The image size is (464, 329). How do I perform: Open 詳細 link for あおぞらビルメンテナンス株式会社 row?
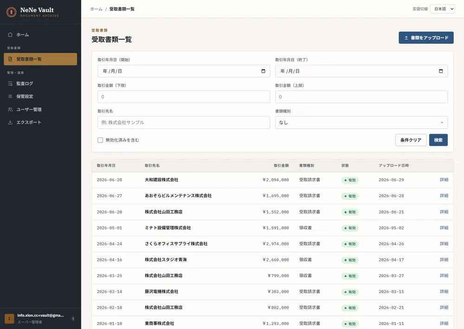click(x=444, y=196)
